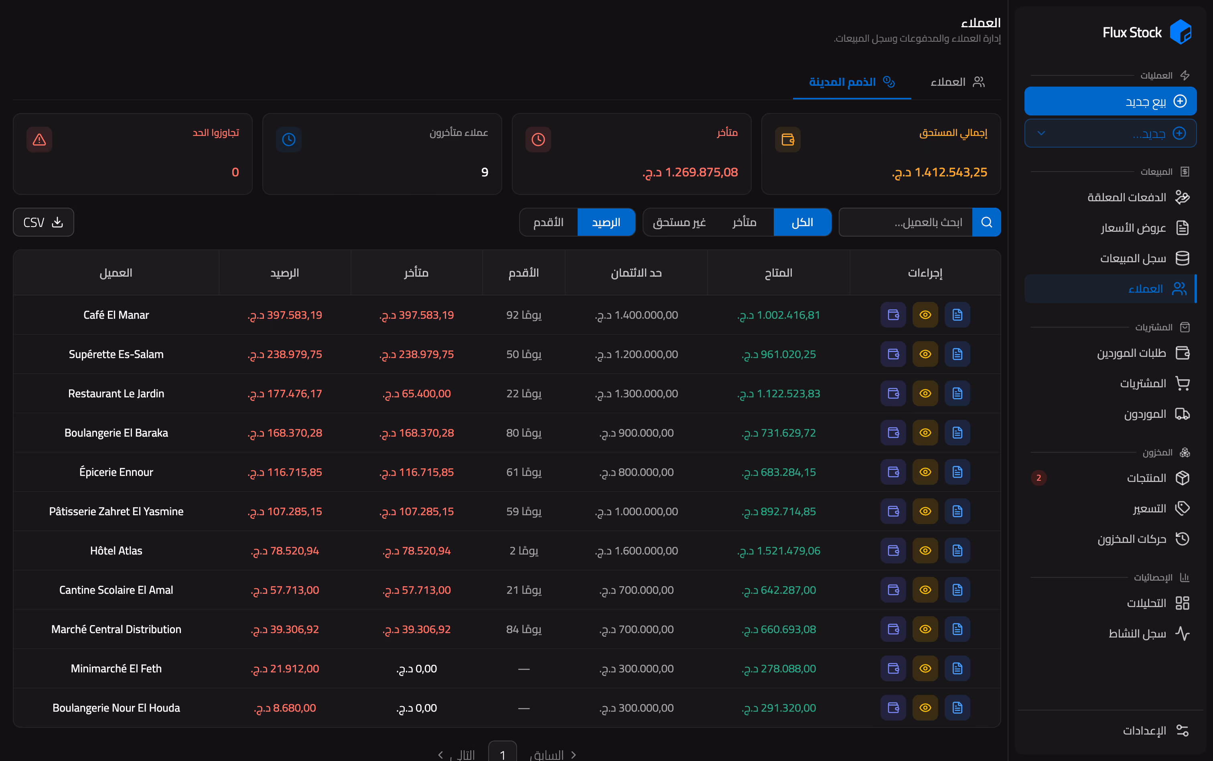Click wallet icon for Marché Central Distribution
This screenshot has width=1213, height=761.
pyautogui.click(x=893, y=629)
